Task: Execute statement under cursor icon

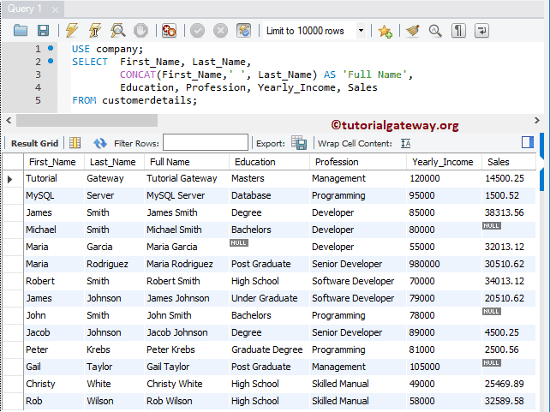Action: [x=95, y=31]
